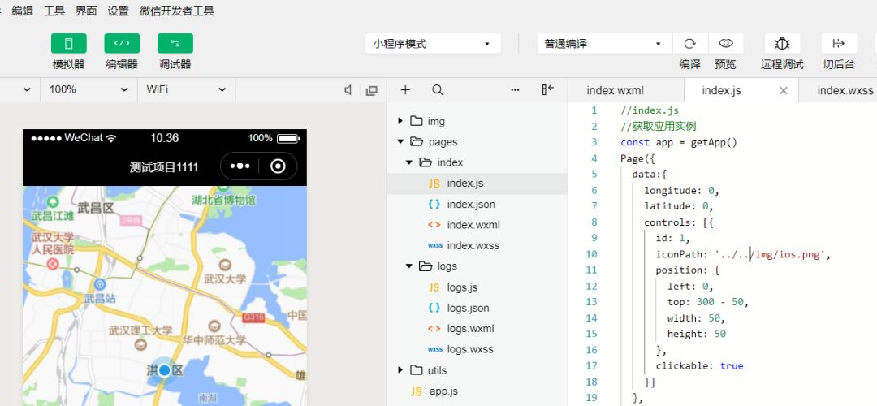Click the search magnifier icon in file panel
This screenshot has width=877, height=406.
438,90
